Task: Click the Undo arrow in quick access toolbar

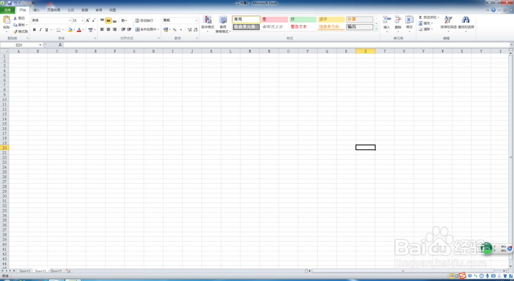Action: tap(15, 3)
